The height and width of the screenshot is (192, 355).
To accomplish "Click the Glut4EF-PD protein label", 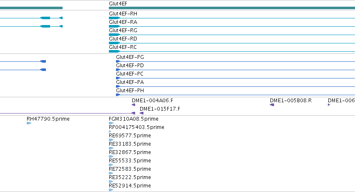I will point(130,66).
